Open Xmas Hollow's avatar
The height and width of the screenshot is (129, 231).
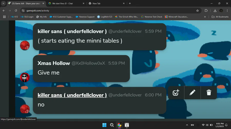click(25, 77)
